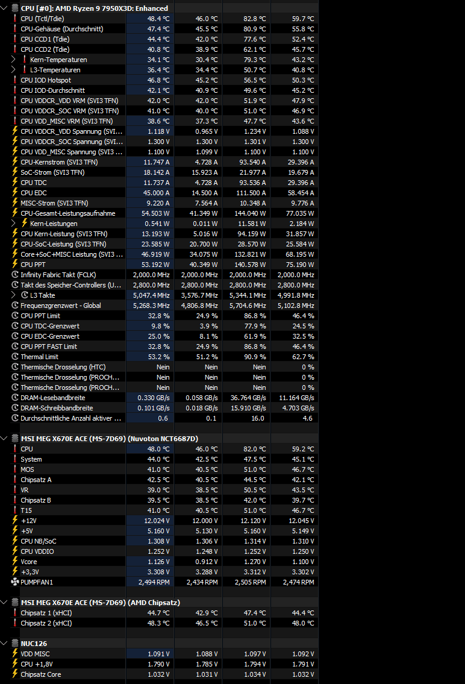The height and width of the screenshot is (684, 465).
Task: Click the lightning icon of CPU-Kernstrom
Action: point(15,162)
